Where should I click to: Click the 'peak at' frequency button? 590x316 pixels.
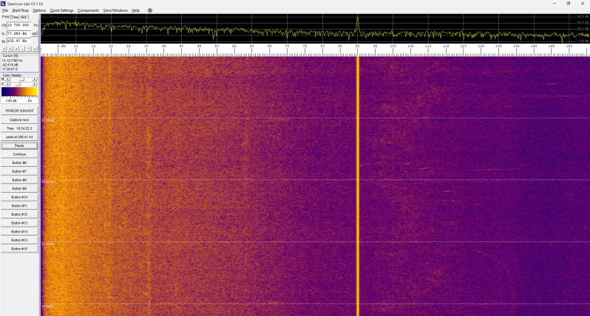tap(19, 137)
